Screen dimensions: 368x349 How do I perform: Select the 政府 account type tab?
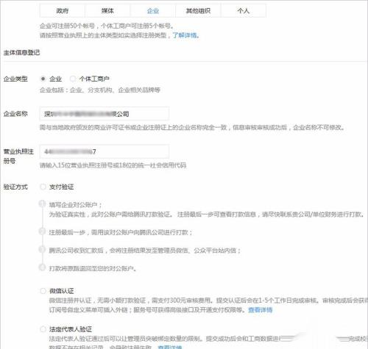coord(63,11)
